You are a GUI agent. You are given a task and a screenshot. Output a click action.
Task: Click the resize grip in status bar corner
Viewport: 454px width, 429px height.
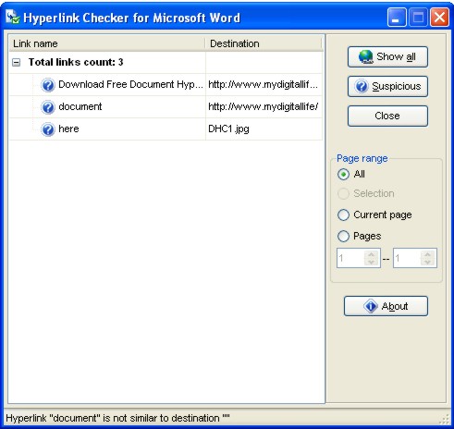(445, 420)
